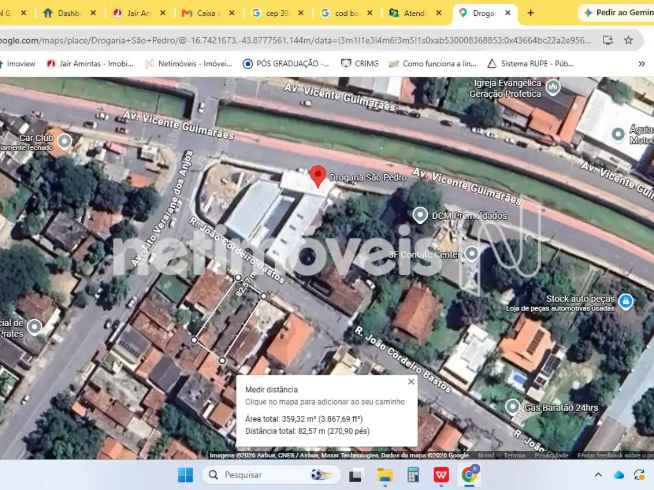Click the Drogaria São Pedro red pin

point(318,176)
